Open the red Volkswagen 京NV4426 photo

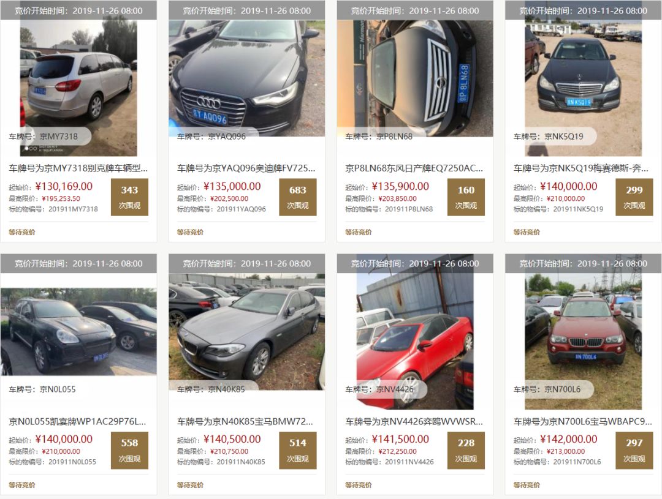[414, 341]
